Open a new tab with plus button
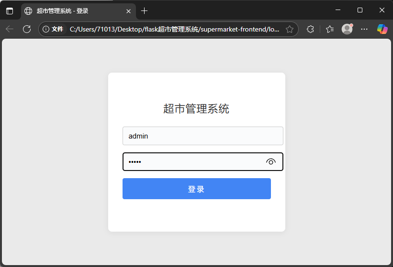393x267 pixels. pos(145,11)
